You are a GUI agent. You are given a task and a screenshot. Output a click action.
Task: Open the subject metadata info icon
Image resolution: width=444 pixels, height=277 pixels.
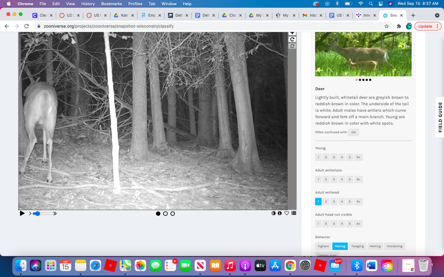[x=280, y=213]
